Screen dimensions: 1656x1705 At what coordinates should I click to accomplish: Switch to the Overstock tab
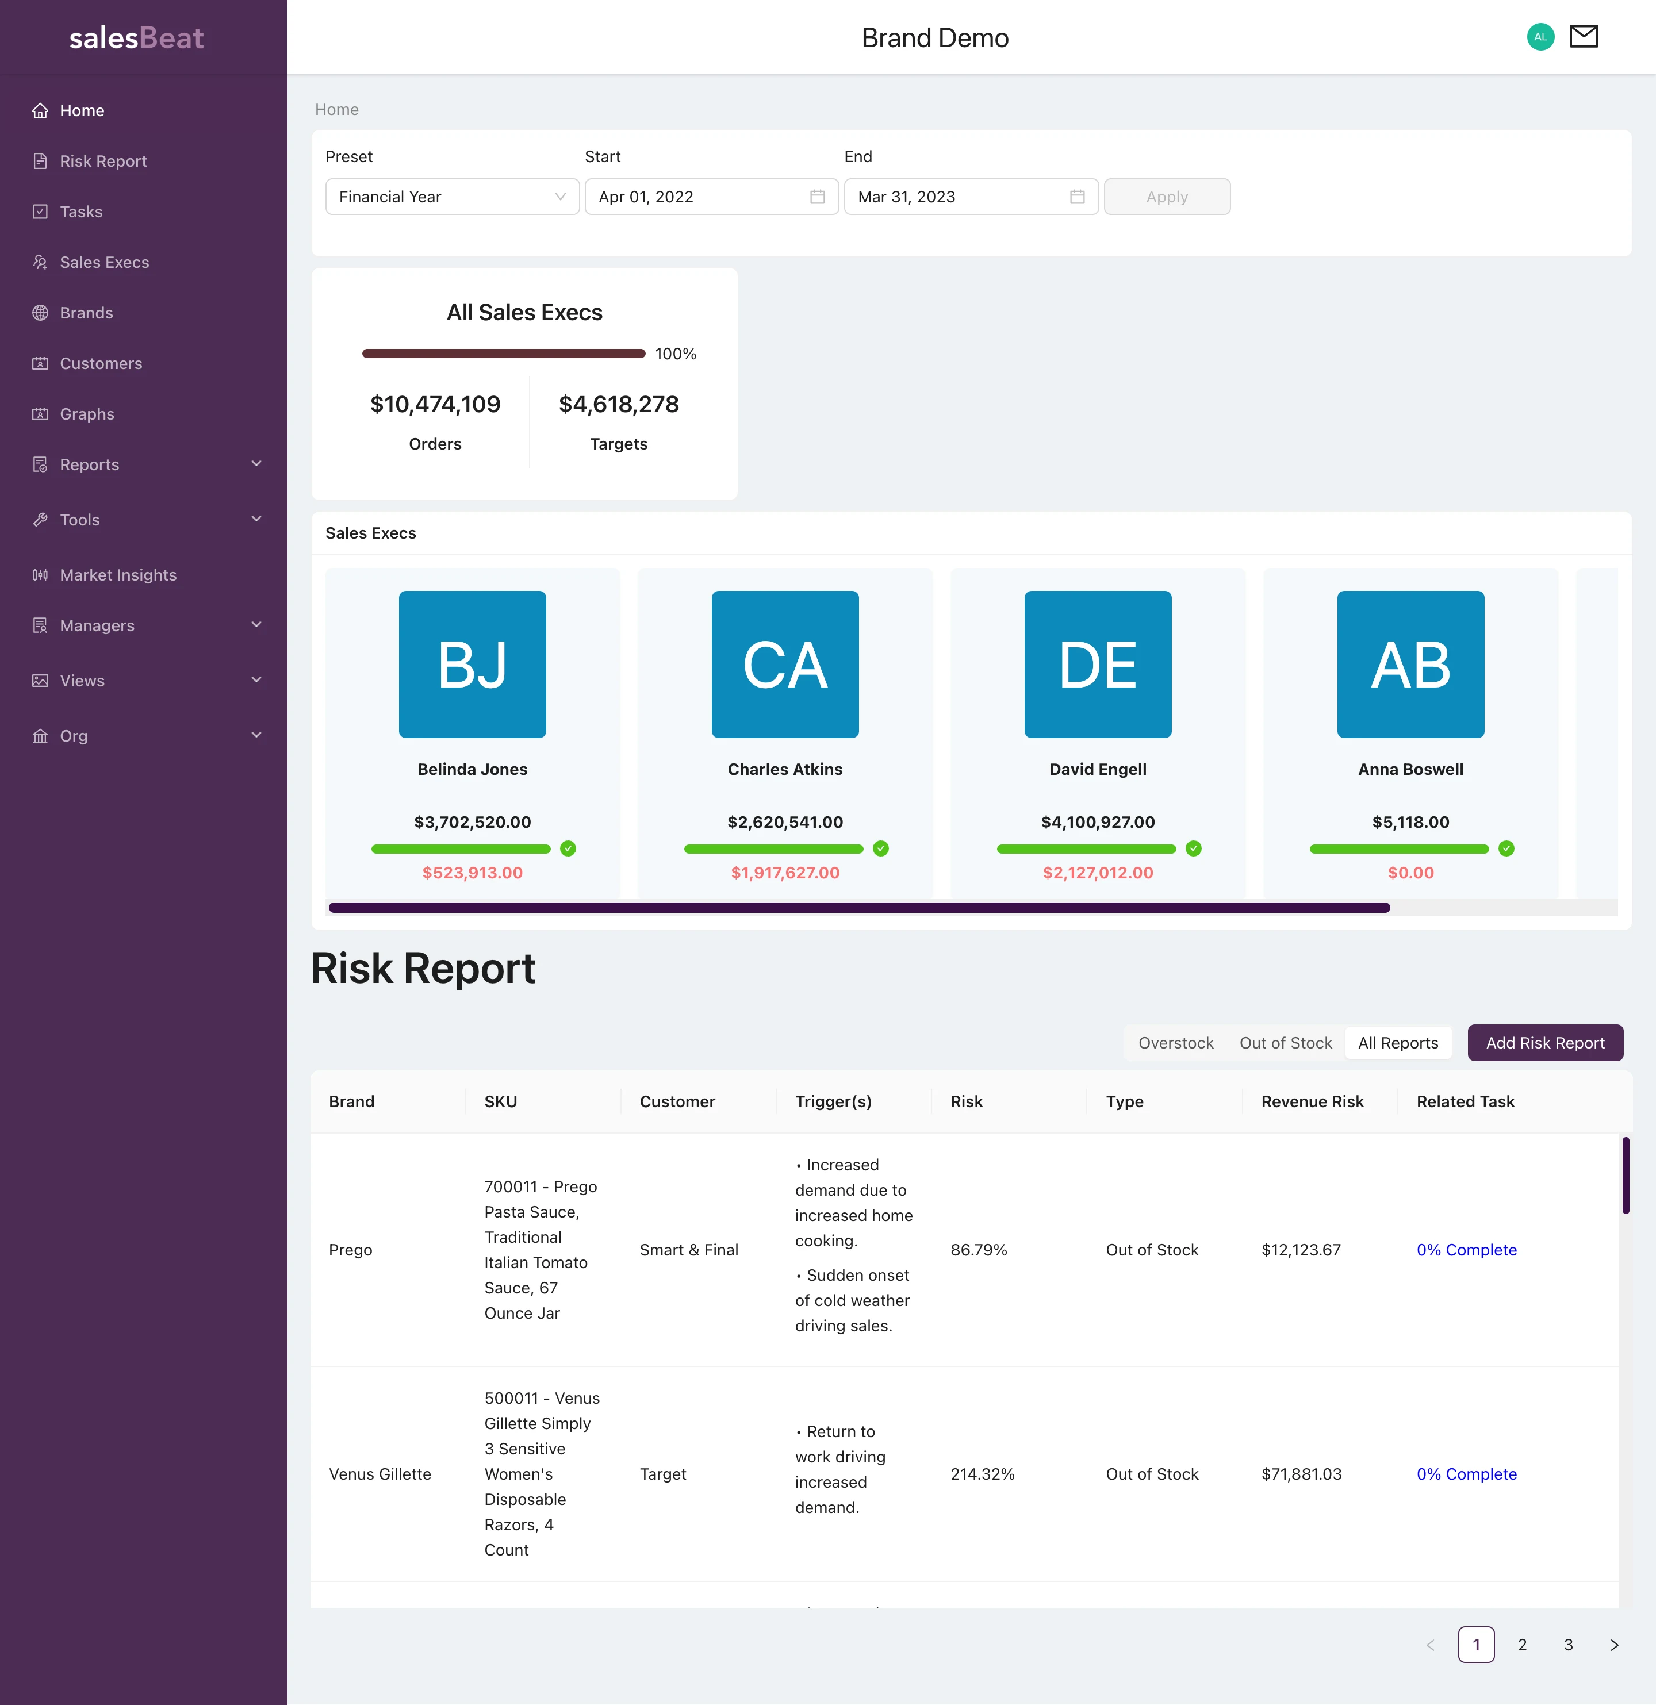(x=1175, y=1042)
